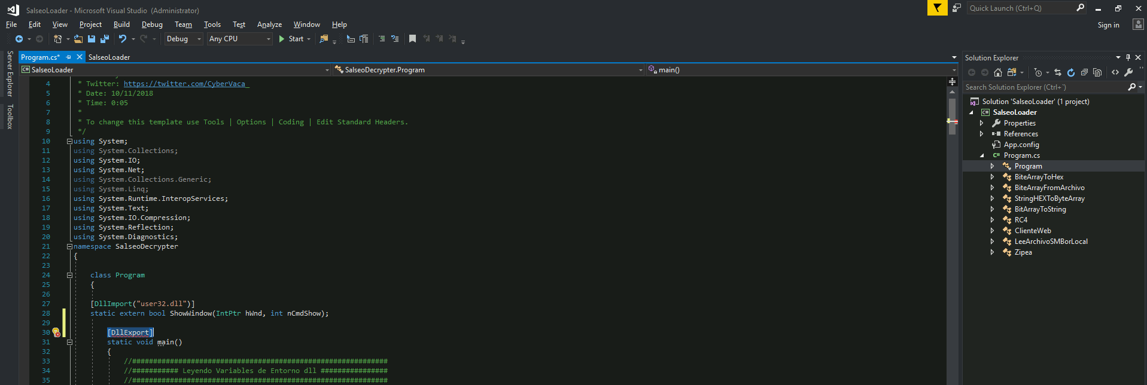Toggle pin on Program.cs tab
Image resolution: width=1147 pixels, height=385 pixels.
click(x=69, y=57)
